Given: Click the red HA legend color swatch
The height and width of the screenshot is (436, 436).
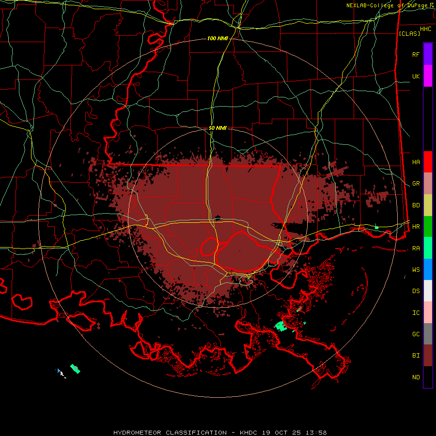Looking at the screenshot, I should coord(428,162).
